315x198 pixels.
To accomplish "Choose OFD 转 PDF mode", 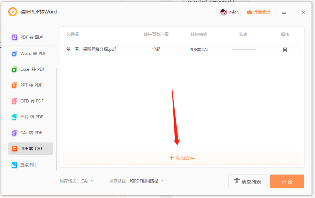I will pos(31,101).
